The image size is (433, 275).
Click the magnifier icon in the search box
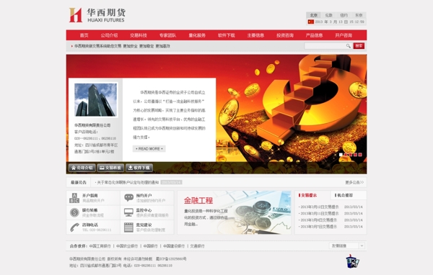[x=349, y=46]
